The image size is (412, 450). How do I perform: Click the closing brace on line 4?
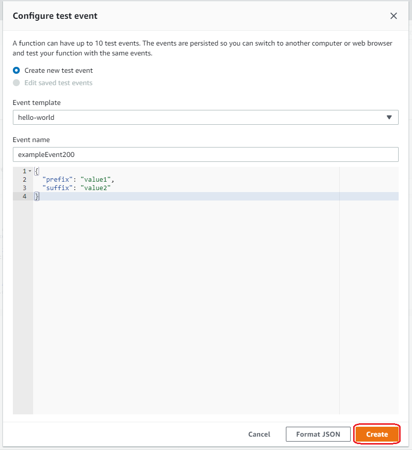[37, 197]
